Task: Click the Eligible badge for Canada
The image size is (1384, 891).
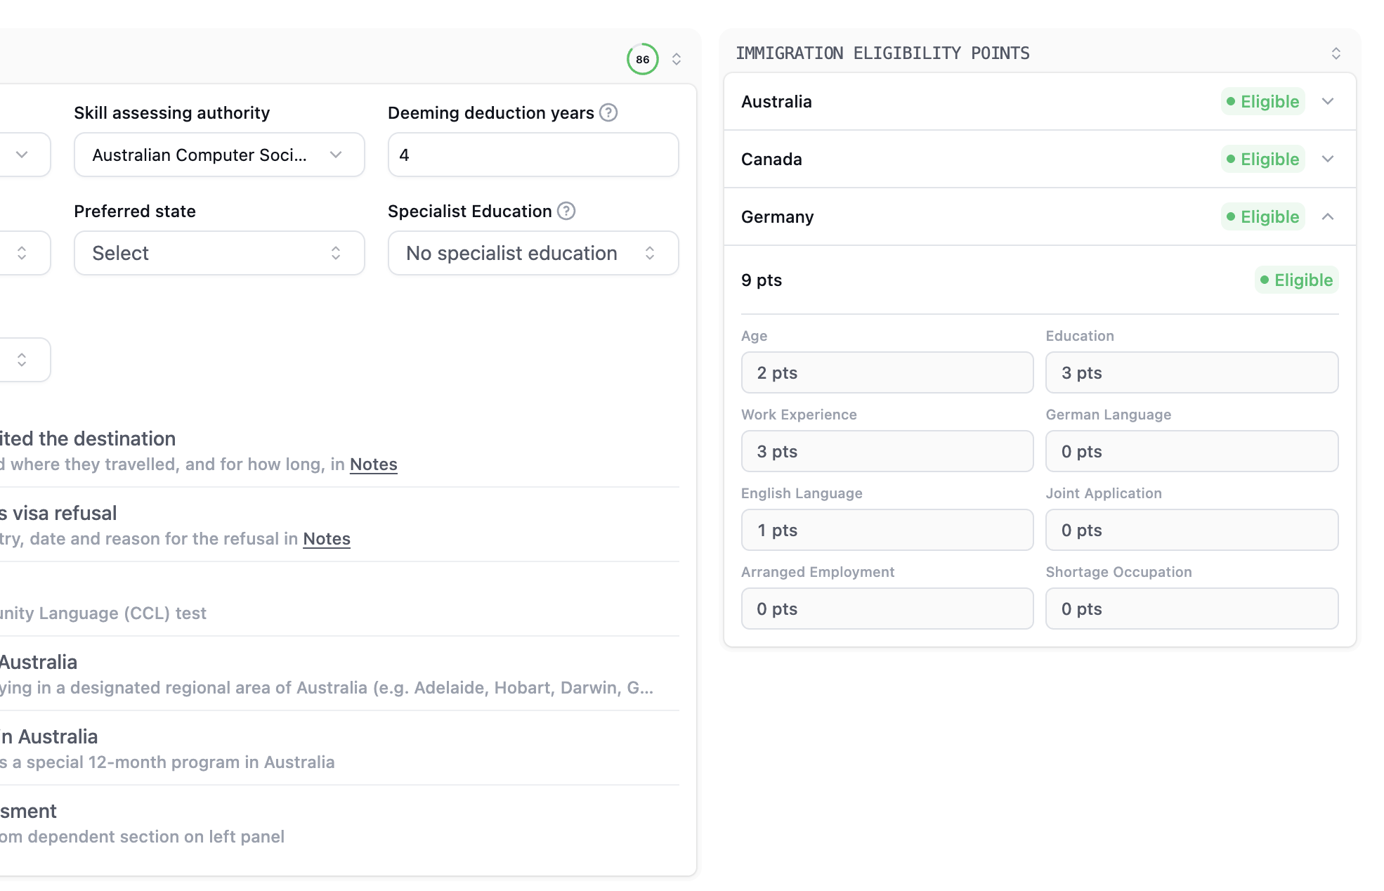Action: (x=1263, y=159)
